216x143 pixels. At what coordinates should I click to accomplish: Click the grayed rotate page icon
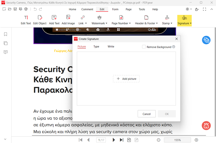coord(137,140)
